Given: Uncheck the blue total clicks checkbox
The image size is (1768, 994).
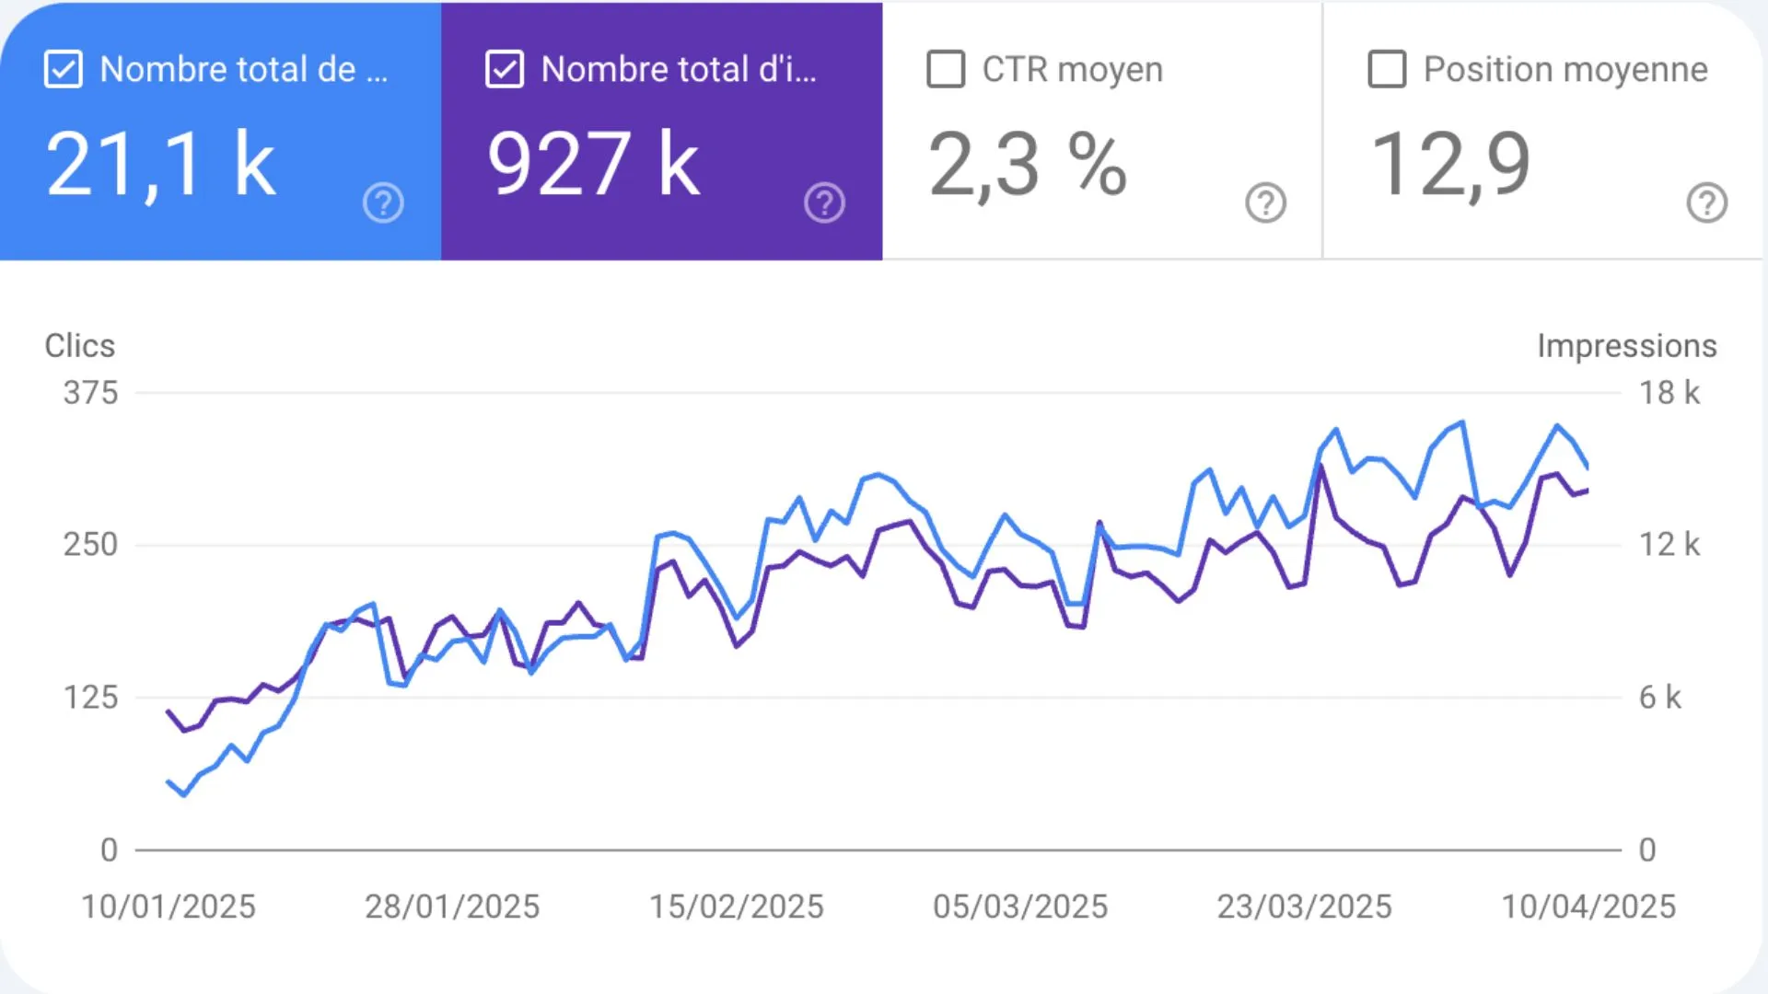Looking at the screenshot, I should click(64, 69).
